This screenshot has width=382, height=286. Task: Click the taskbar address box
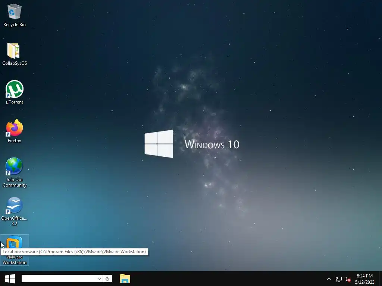59,279
